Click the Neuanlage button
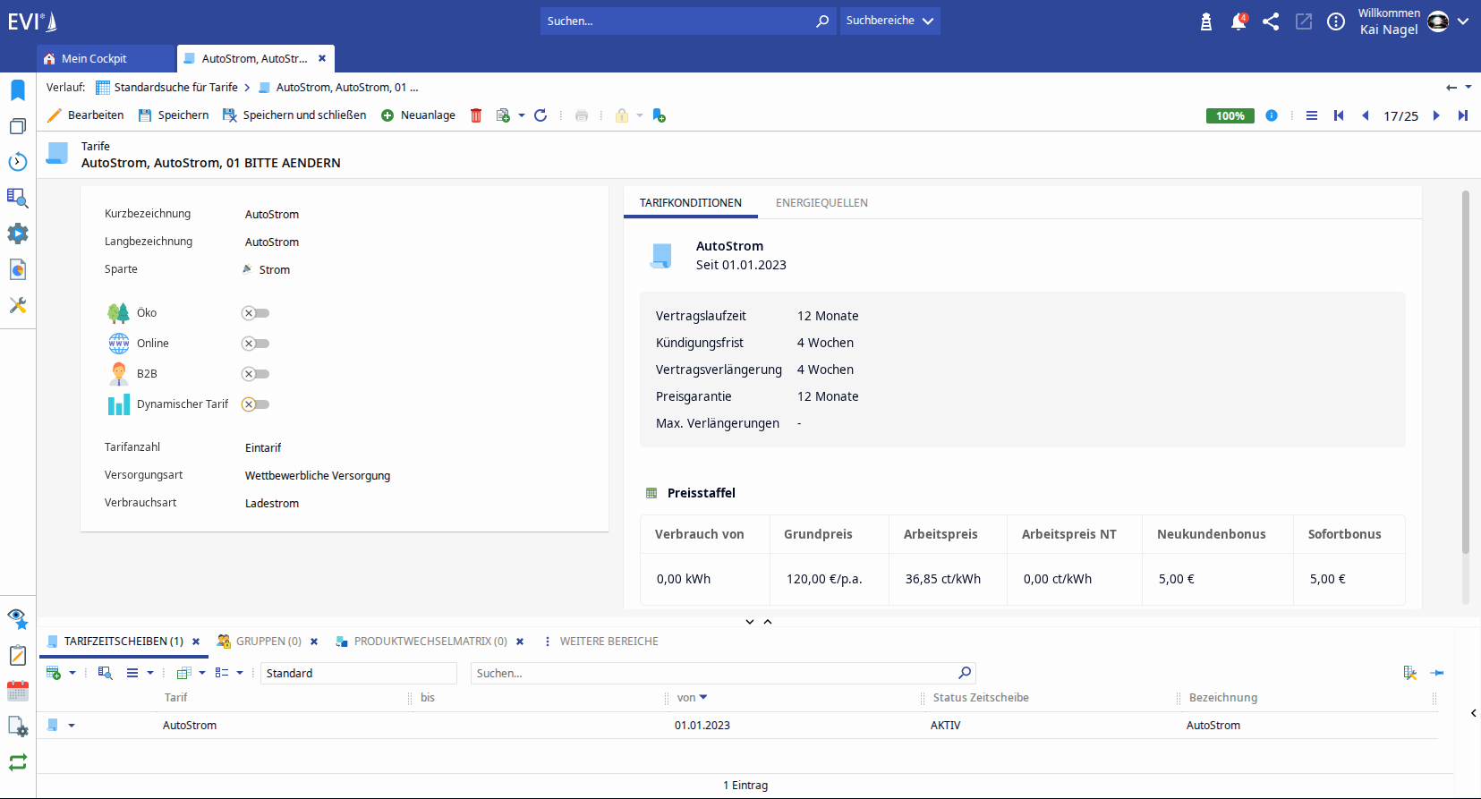This screenshot has height=799, width=1481. coord(418,115)
